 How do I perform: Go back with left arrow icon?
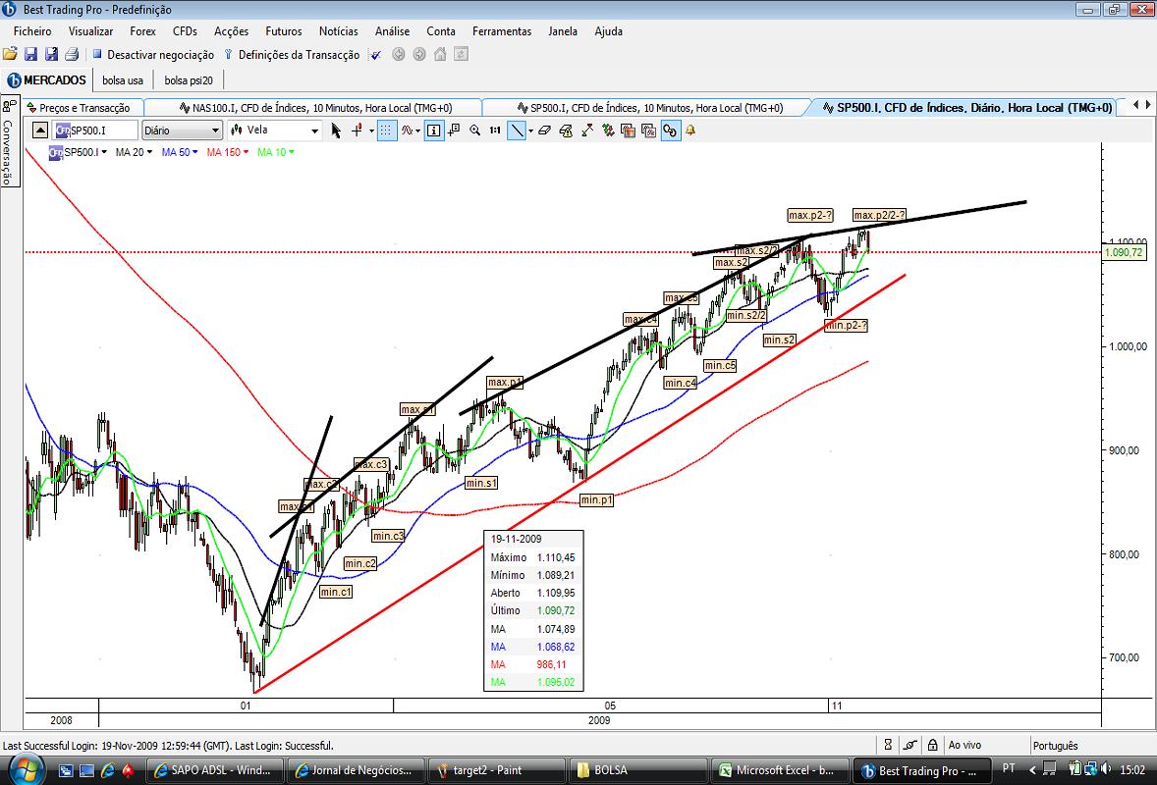point(399,54)
